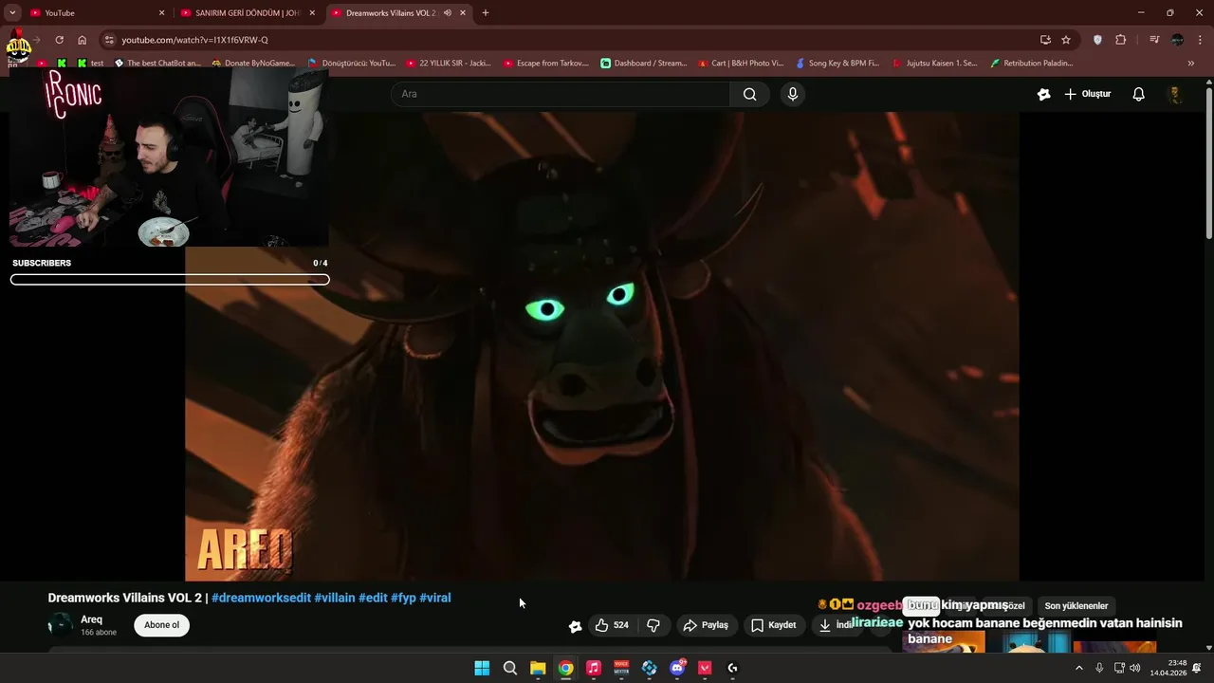This screenshot has height=683, width=1214.
Task: Open Chrome profile avatar
Action: (1177, 40)
